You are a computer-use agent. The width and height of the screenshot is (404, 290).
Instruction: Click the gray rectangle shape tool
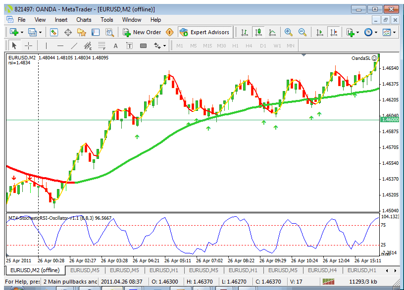pos(143,46)
